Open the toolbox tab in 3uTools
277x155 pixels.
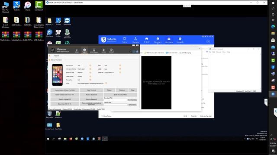pyautogui.click(x=169, y=40)
